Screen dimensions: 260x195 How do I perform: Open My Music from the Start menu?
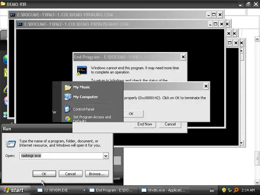[82, 87]
